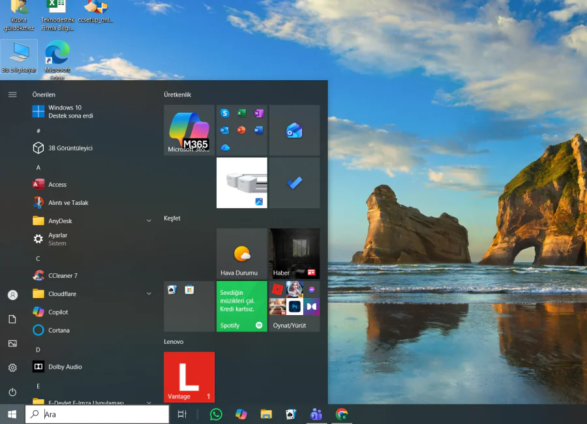The height and width of the screenshot is (424, 587).
Task: Expand the AnyDesk app group
Action: click(148, 220)
